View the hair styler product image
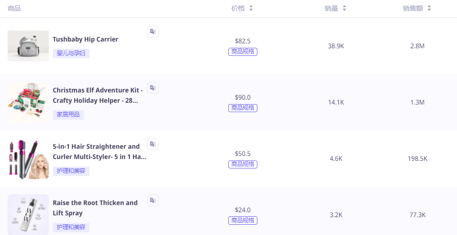457x235 pixels. [28, 159]
